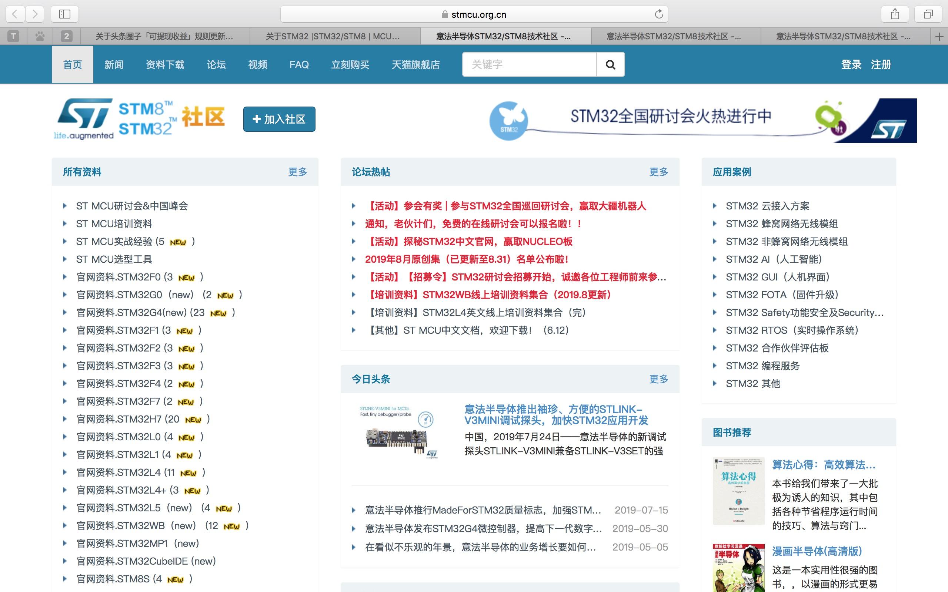This screenshot has height=592, width=948.
Task: Toggle the Safari sidebar button
Action: pyautogui.click(x=65, y=14)
